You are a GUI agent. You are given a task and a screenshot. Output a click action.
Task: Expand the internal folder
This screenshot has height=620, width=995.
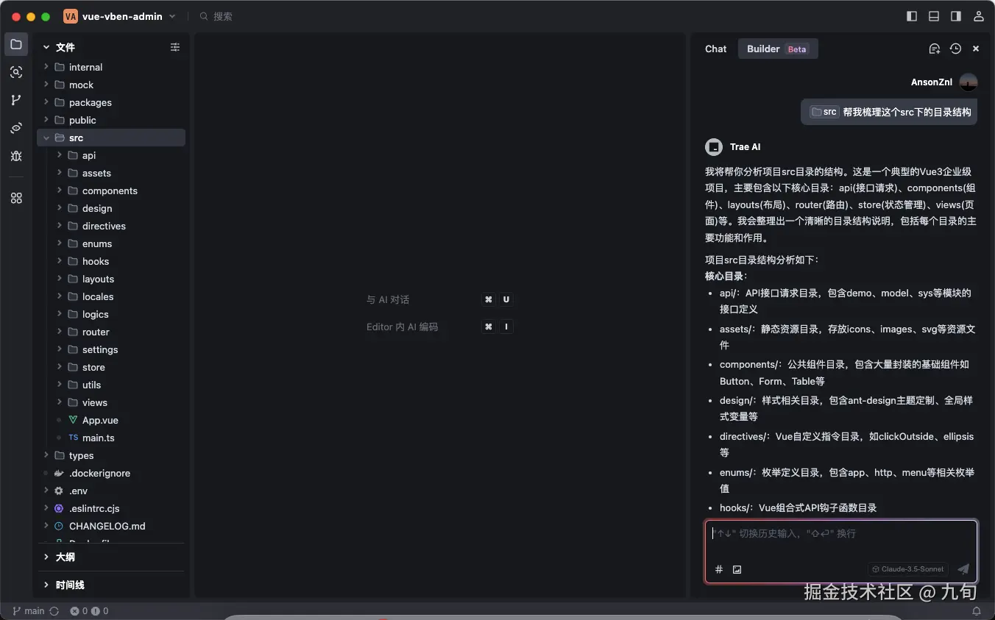(111, 67)
